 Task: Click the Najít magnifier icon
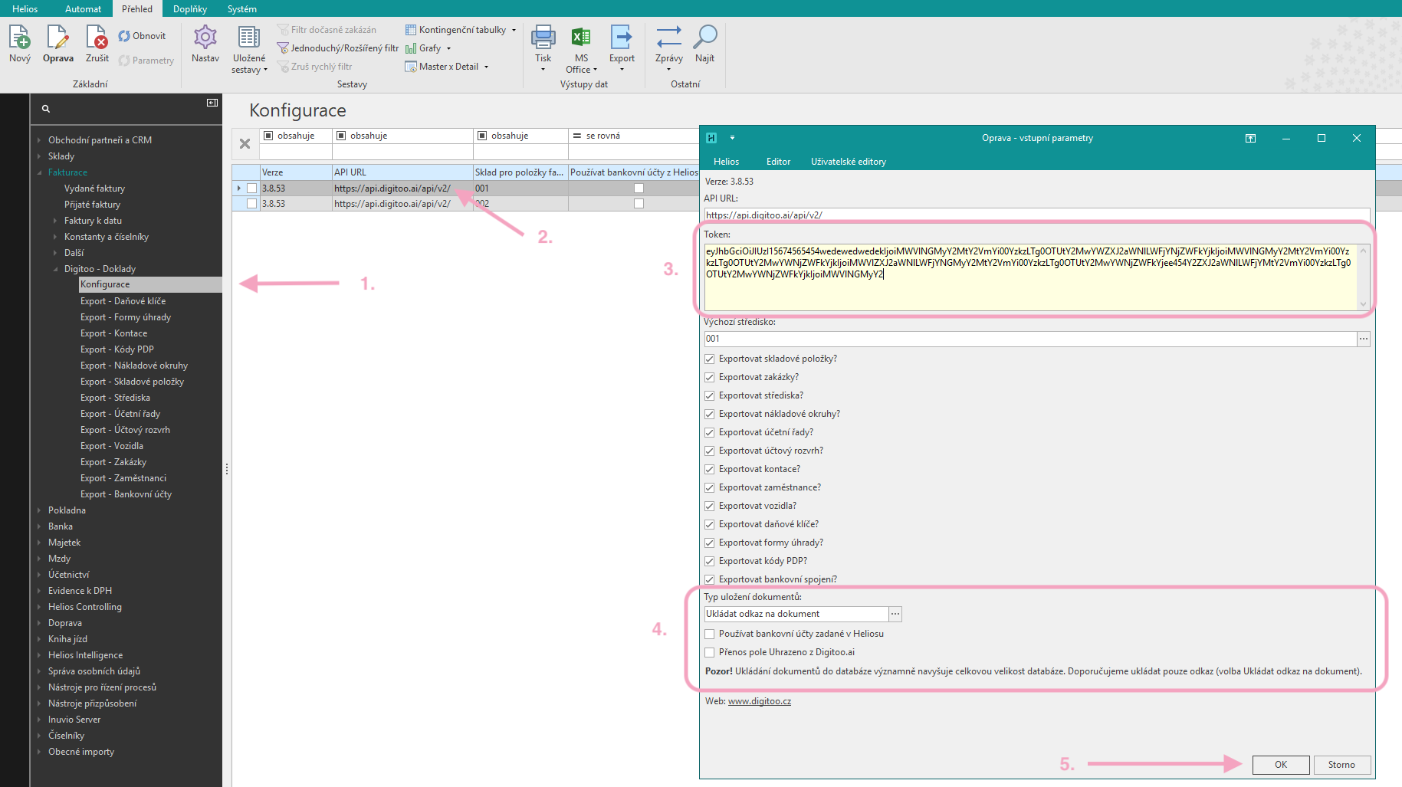point(704,37)
